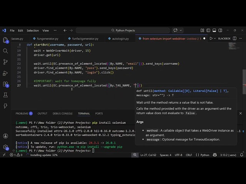This screenshot has width=246, height=184.
Task: Expand the Copilot chat dropdown arrow
Action: coord(181,30)
